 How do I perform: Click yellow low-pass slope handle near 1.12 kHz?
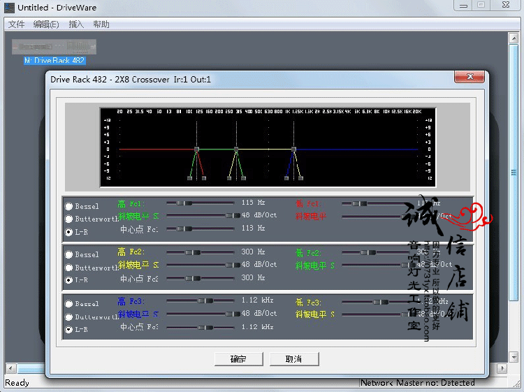pyautogui.click(x=300, y=178)
